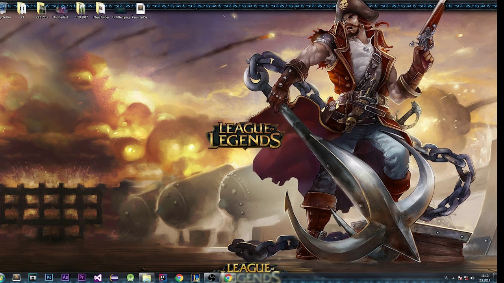This screenshot has width=504, height=283.
Task: Open the Windows Start menu orb
Action: (2, 278)
